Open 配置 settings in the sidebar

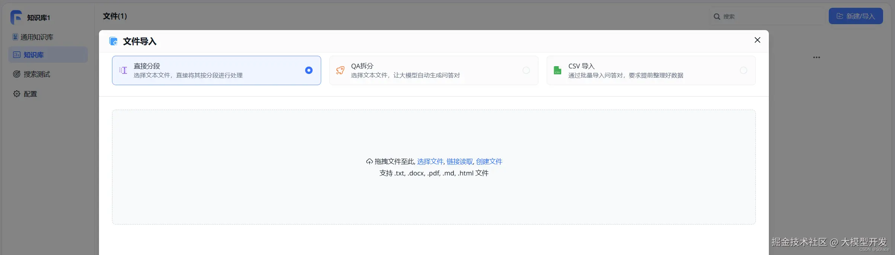click(x=25, y=94)
